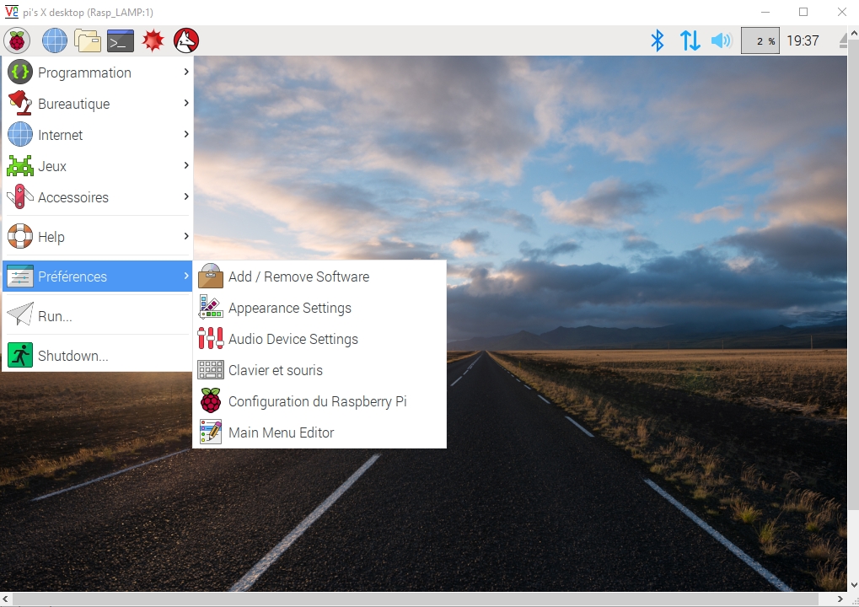The image size is (859, 607).
Task: Click the Add / Remove Software package icon
Action: tap(211, 277)
